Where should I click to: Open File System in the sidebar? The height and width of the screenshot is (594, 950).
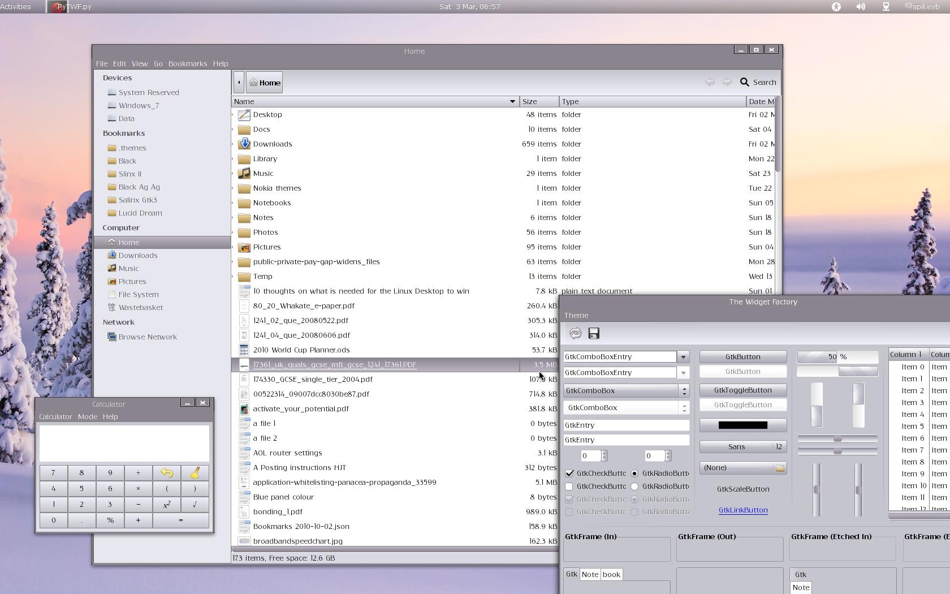tap(139, 294)
